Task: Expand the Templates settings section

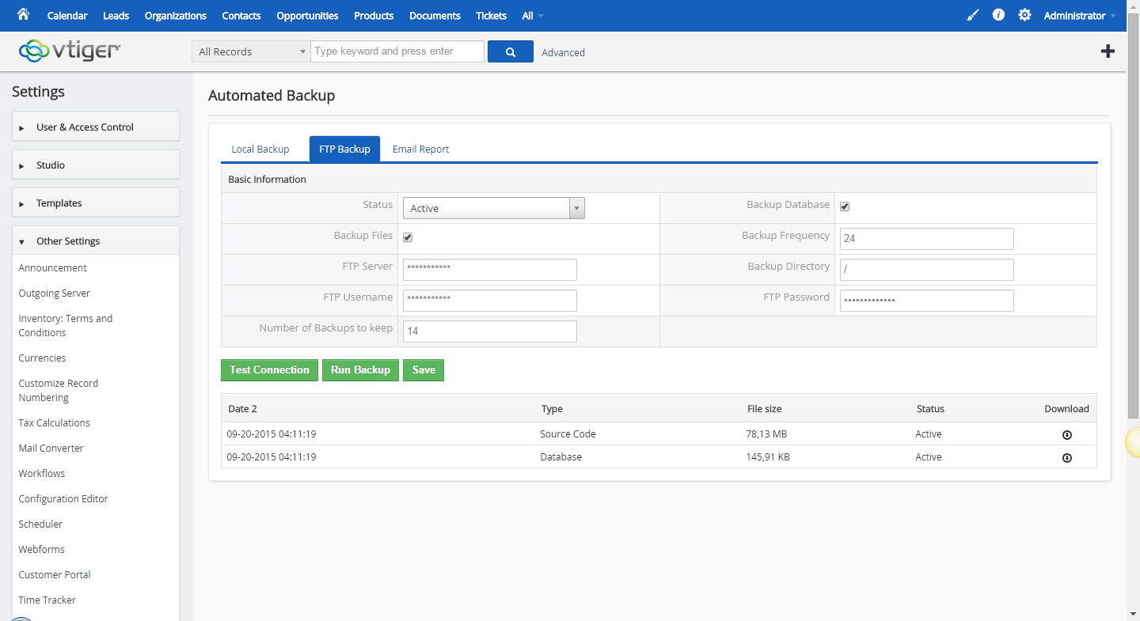Action: pos(96,203)
